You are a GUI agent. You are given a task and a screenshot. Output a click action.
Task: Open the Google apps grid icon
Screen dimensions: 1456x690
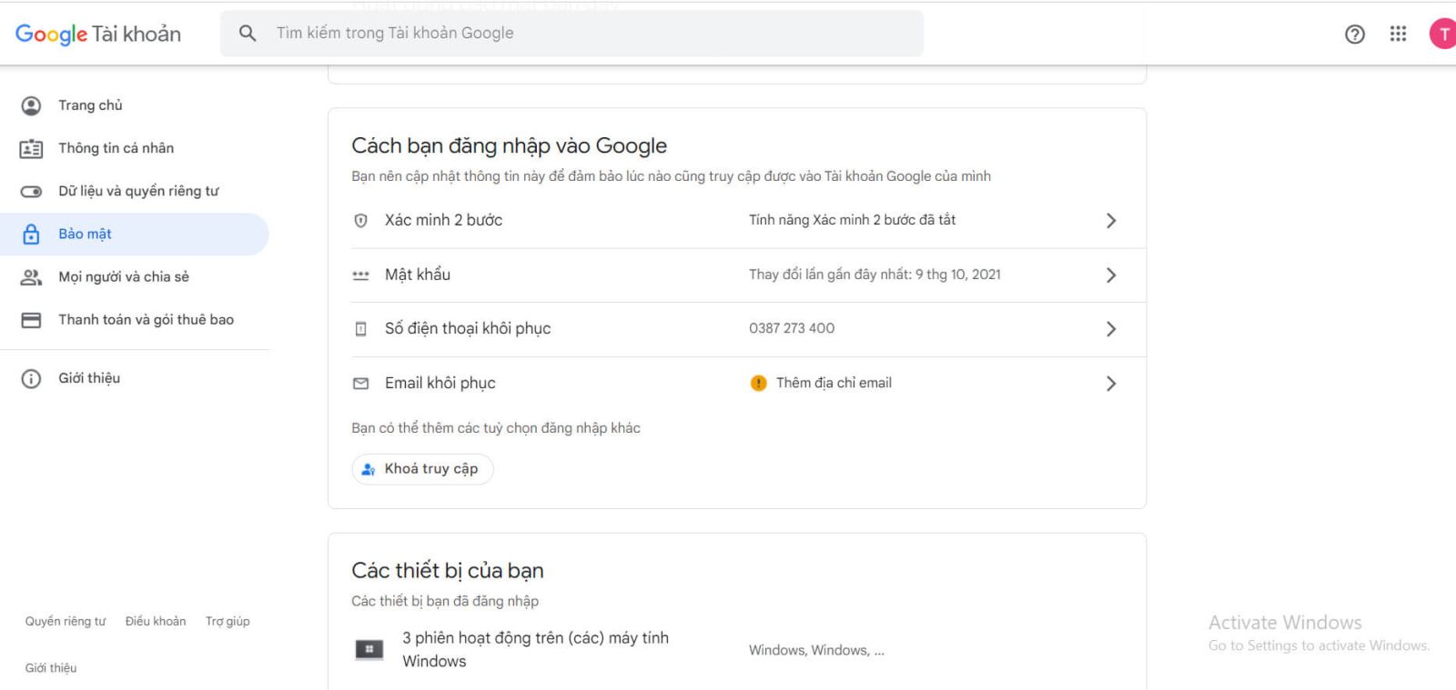pos(1398,34)
